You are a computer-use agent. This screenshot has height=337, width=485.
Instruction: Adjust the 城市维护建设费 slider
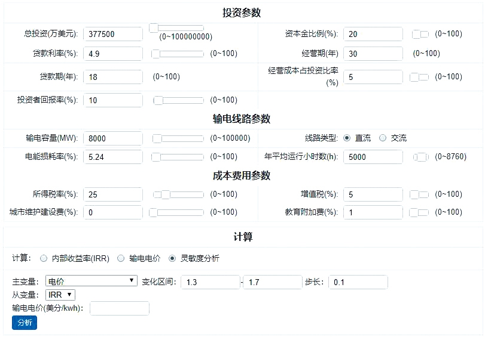[x=176, y=212]
